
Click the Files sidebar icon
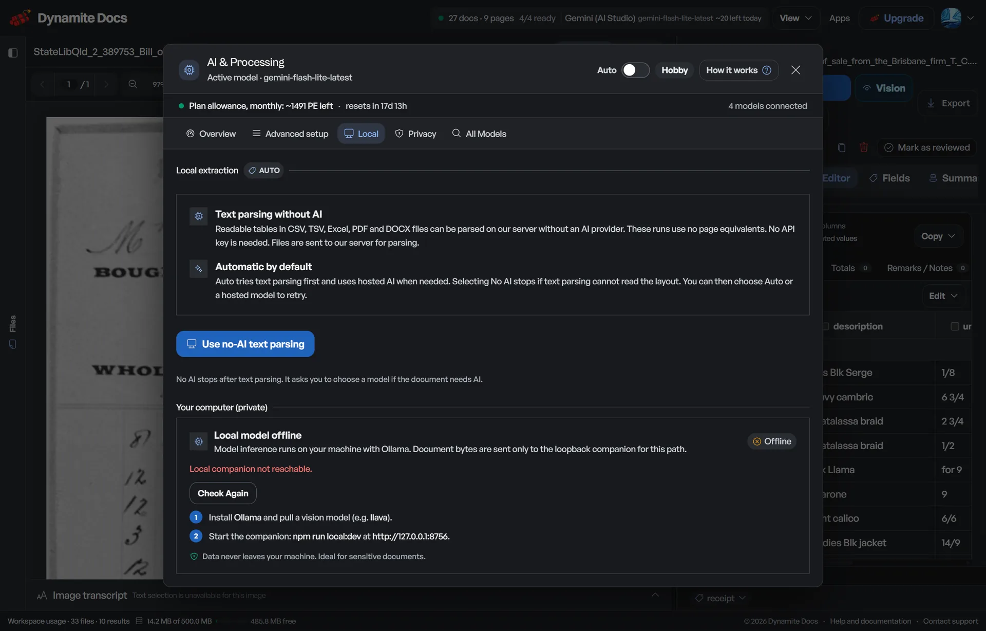(13, 344)
